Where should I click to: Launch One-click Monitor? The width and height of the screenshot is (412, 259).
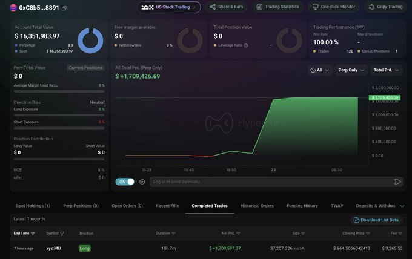[334, 7]
